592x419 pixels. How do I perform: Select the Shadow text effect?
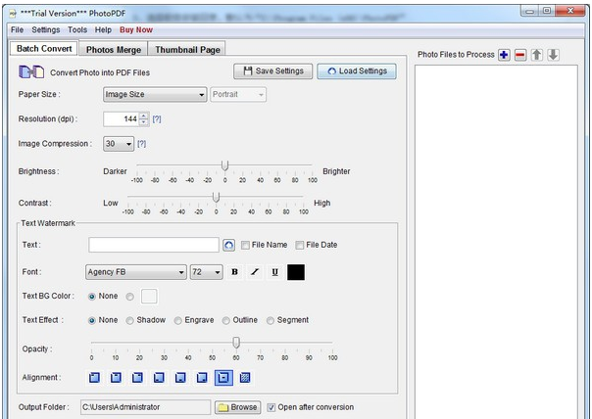pyautogui.click(x=131, y=320)
